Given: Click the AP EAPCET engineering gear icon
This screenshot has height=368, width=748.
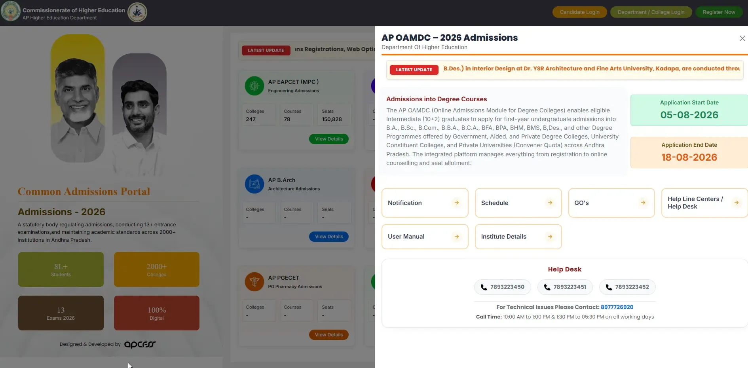Looking at the screenshot, I should click(x=254, y=86).
